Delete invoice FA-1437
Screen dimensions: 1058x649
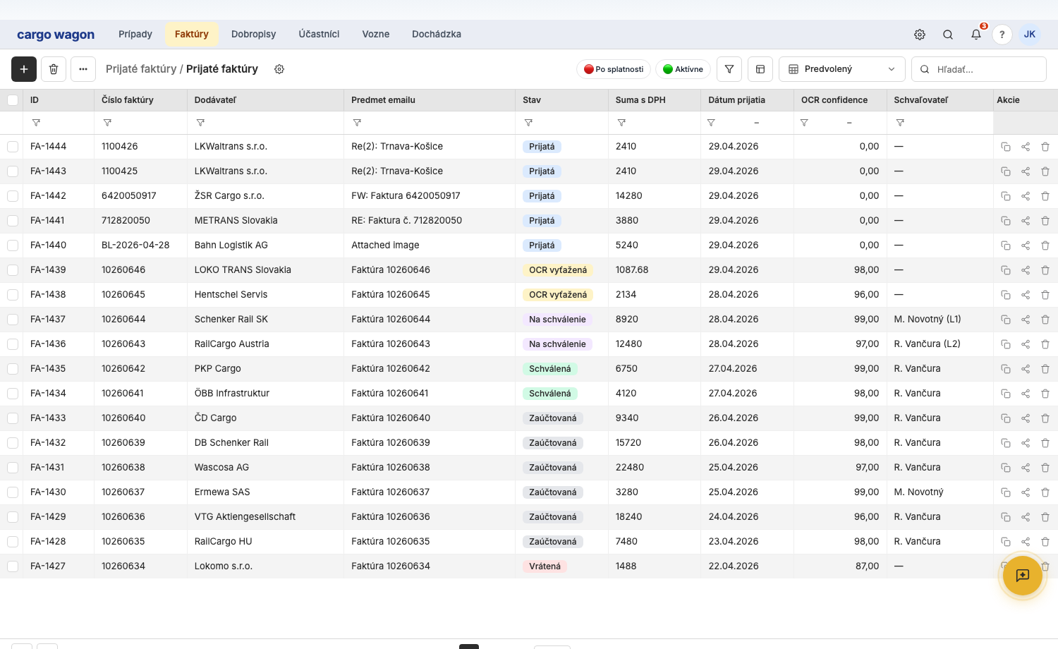click(x=1045, y=320)
